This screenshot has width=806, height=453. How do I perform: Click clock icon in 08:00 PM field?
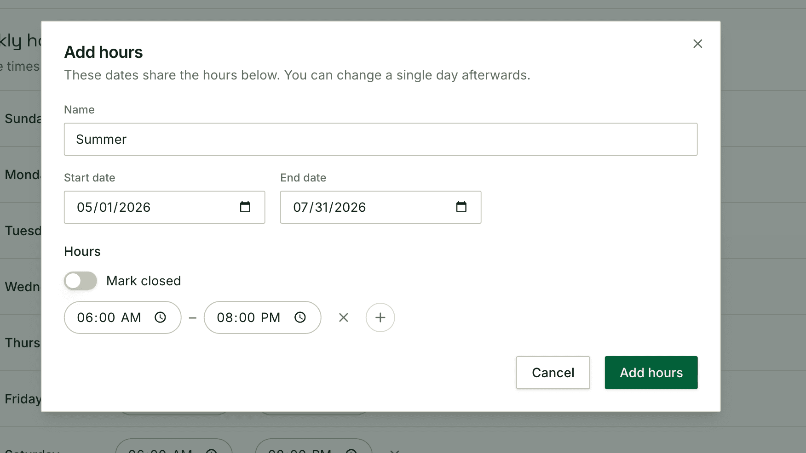point(300,317)
